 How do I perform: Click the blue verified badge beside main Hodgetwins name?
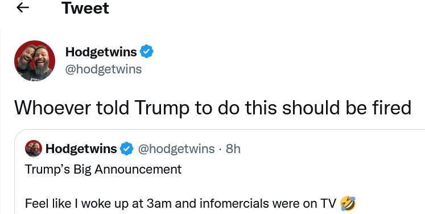[147, 52]
